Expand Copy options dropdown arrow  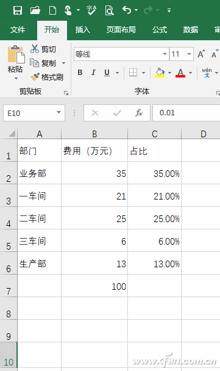63,63
